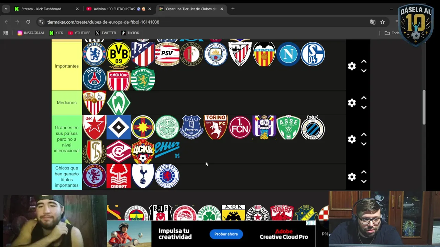Pick the Panathinaikos clover crest from pool
The image size is (440, 247).
click(209, 213)
